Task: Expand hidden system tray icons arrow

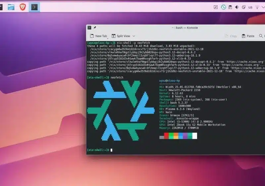Action: (263, 7)
